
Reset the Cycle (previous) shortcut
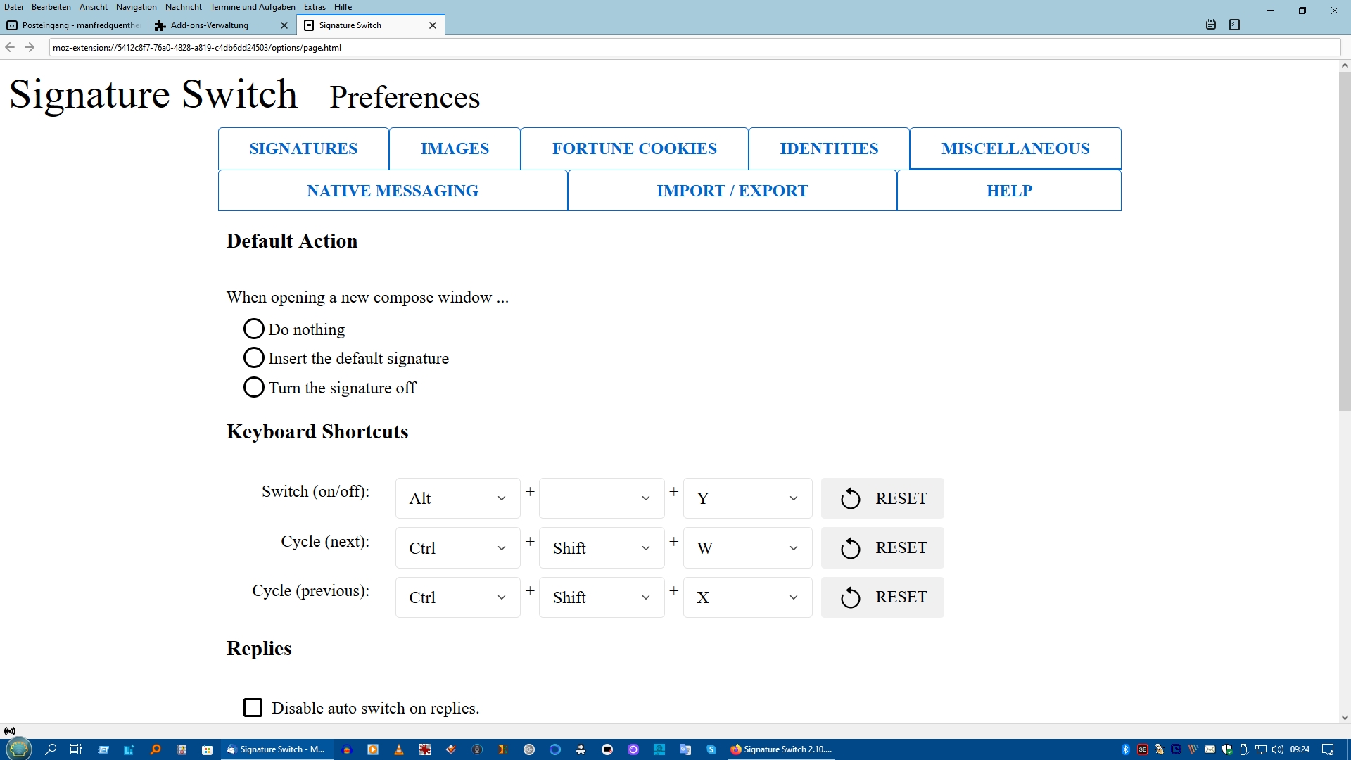pyautogui.click(x=882, y=597)
